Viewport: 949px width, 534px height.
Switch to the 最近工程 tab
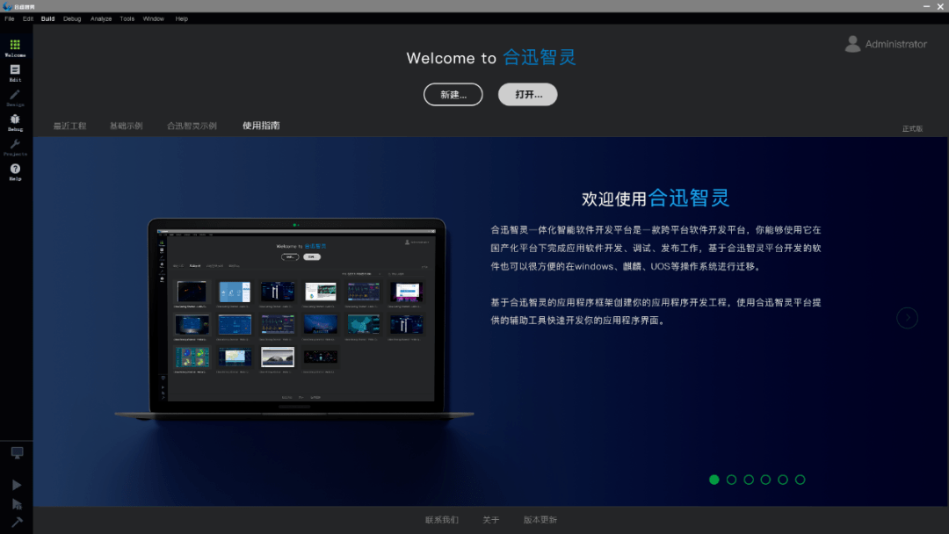69,126
